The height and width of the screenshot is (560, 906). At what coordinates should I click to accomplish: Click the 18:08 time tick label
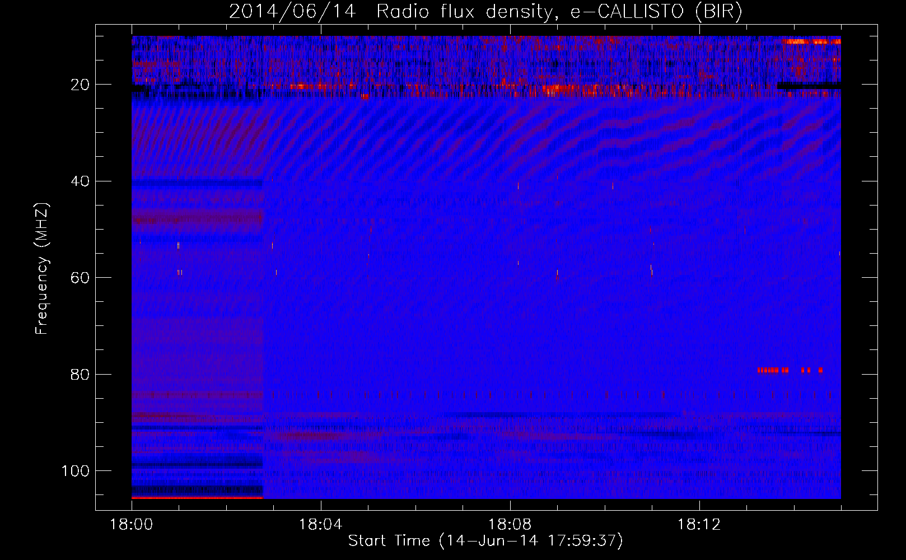(x=510, y=525)
